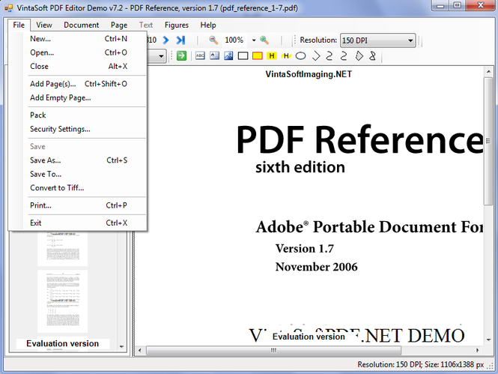Click status bar resolution and size text

pyautogui.click(x=421, y=364)
